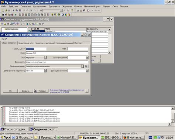Switch to В Контакте... taskbar button
175x140 pixels.
point(134,137)
